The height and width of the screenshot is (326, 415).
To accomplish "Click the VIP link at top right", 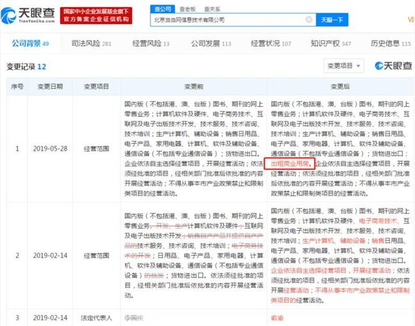I will (411, 20).
